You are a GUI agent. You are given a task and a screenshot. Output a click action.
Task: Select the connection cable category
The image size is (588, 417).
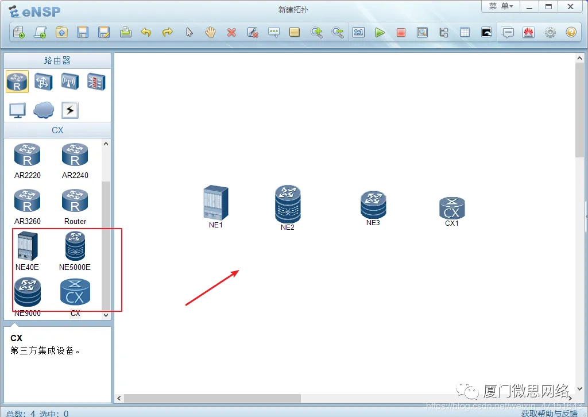click(69, 110)
